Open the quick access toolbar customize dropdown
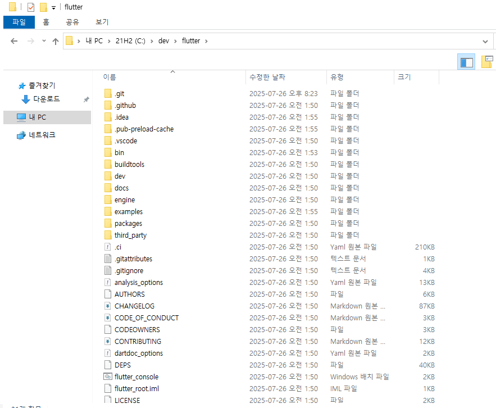Image resolution: width=496 pixels, height=408 pixels. pos(53,8)
